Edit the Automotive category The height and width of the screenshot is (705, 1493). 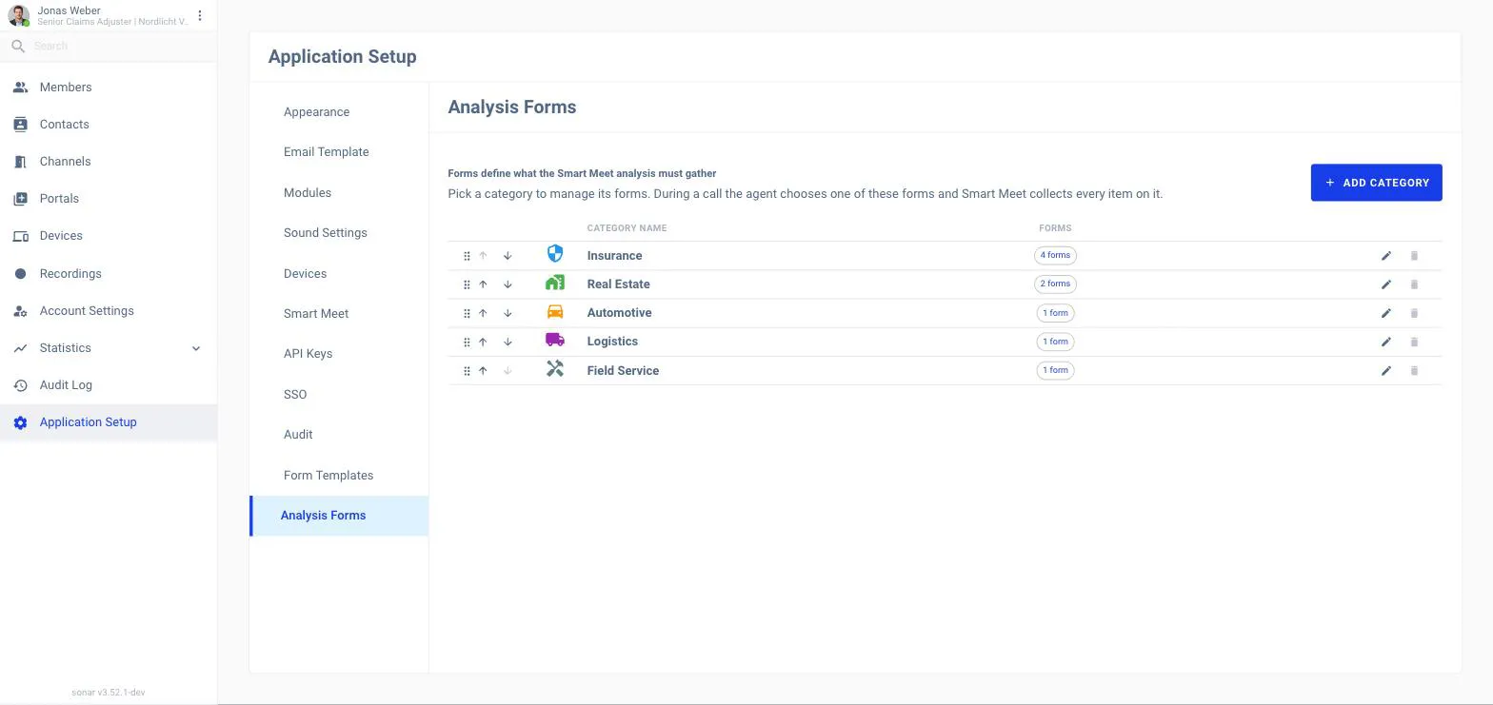pos(1386,313)
